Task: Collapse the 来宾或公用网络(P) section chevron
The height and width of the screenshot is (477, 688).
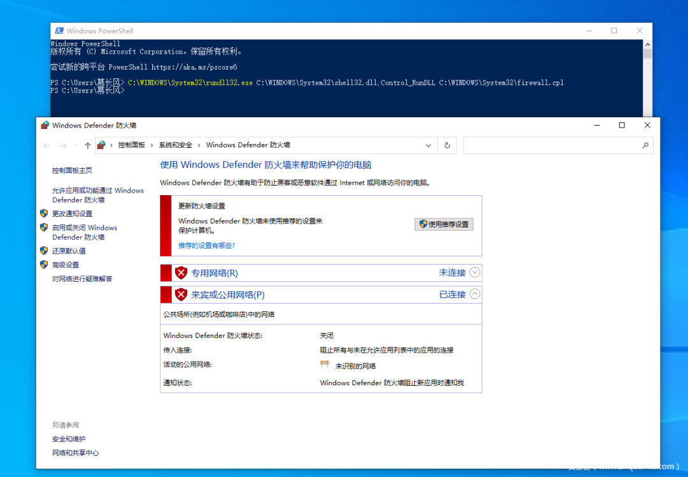Action: pos(475,294)
